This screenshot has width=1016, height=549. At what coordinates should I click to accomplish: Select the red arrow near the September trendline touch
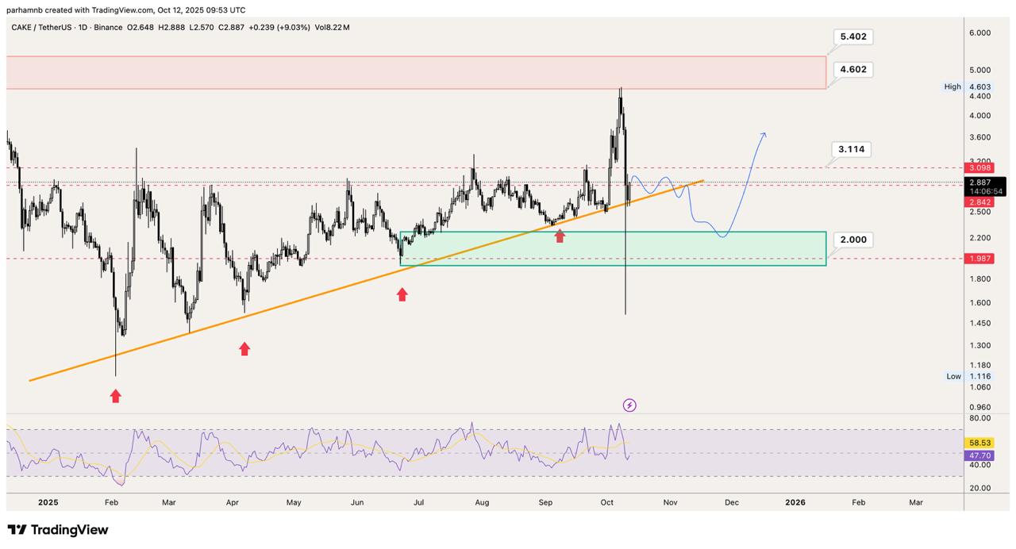click(560, 236)
